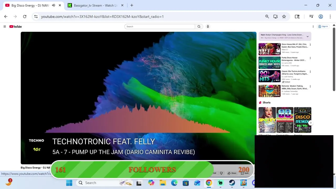Reload the page with the refresh icon

[x=25, y=17]
